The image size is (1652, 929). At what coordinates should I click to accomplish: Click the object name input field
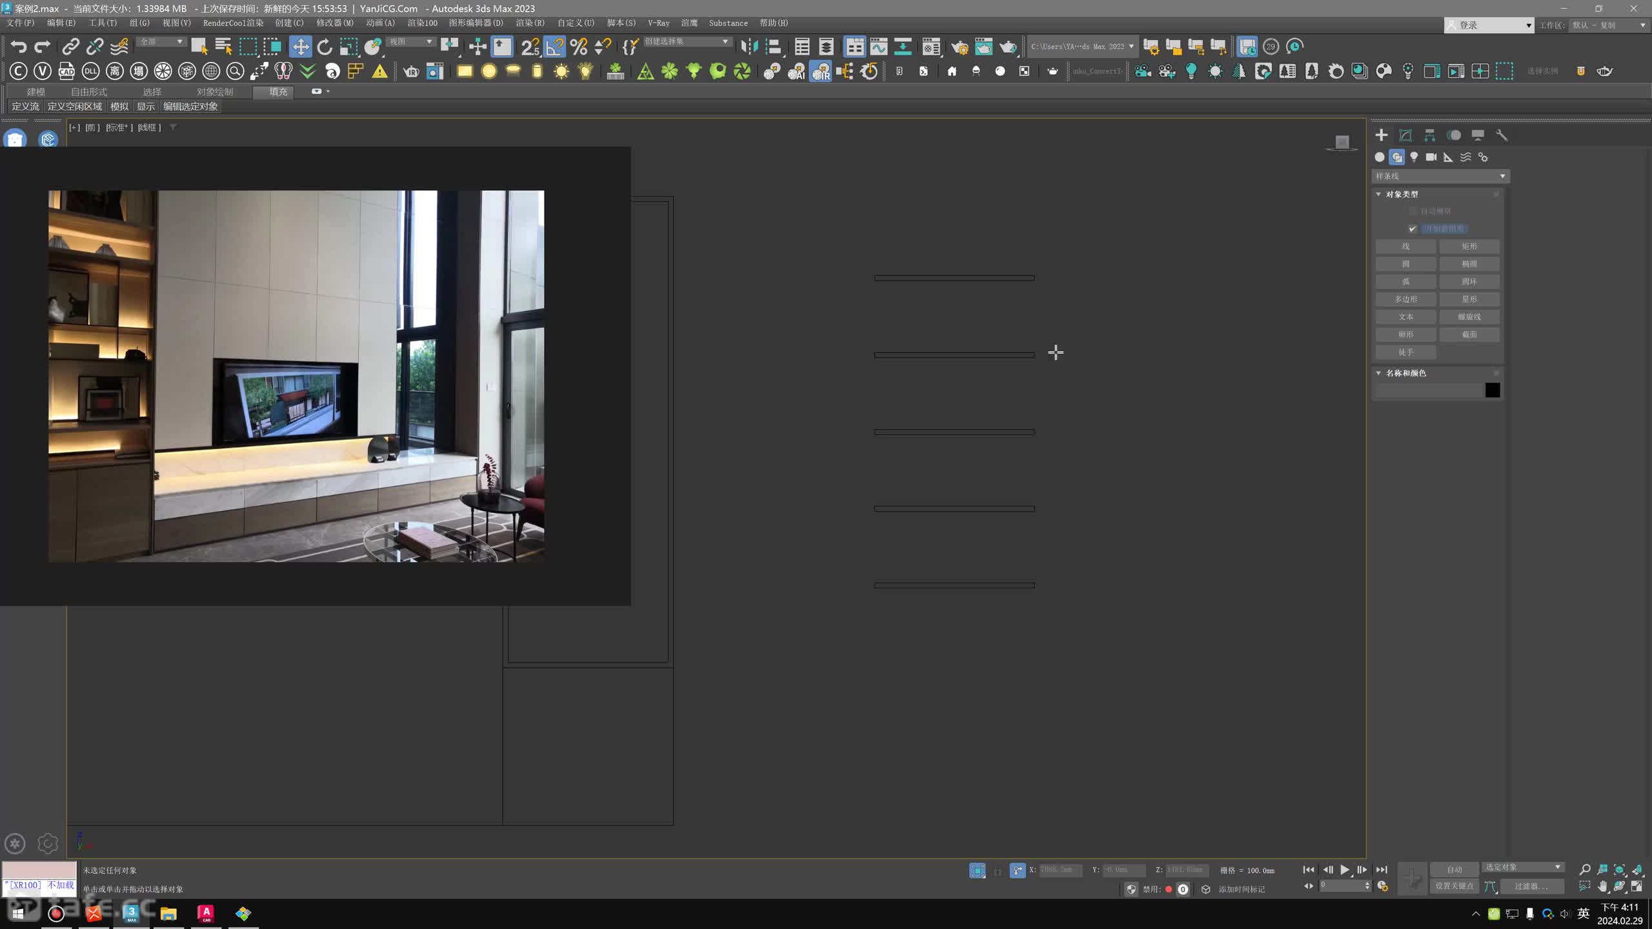[x=1429, y=390]
